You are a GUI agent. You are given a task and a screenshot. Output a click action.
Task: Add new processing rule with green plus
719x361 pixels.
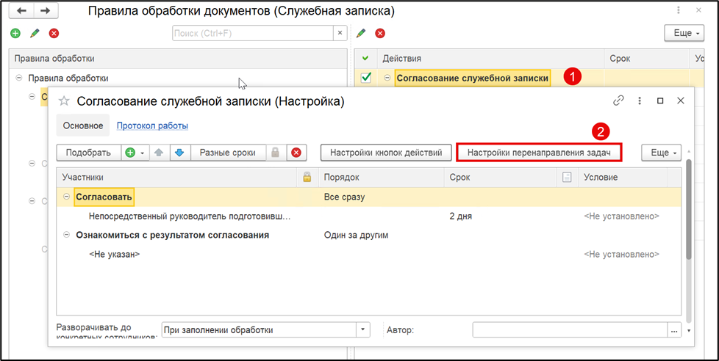pos(15,34)
